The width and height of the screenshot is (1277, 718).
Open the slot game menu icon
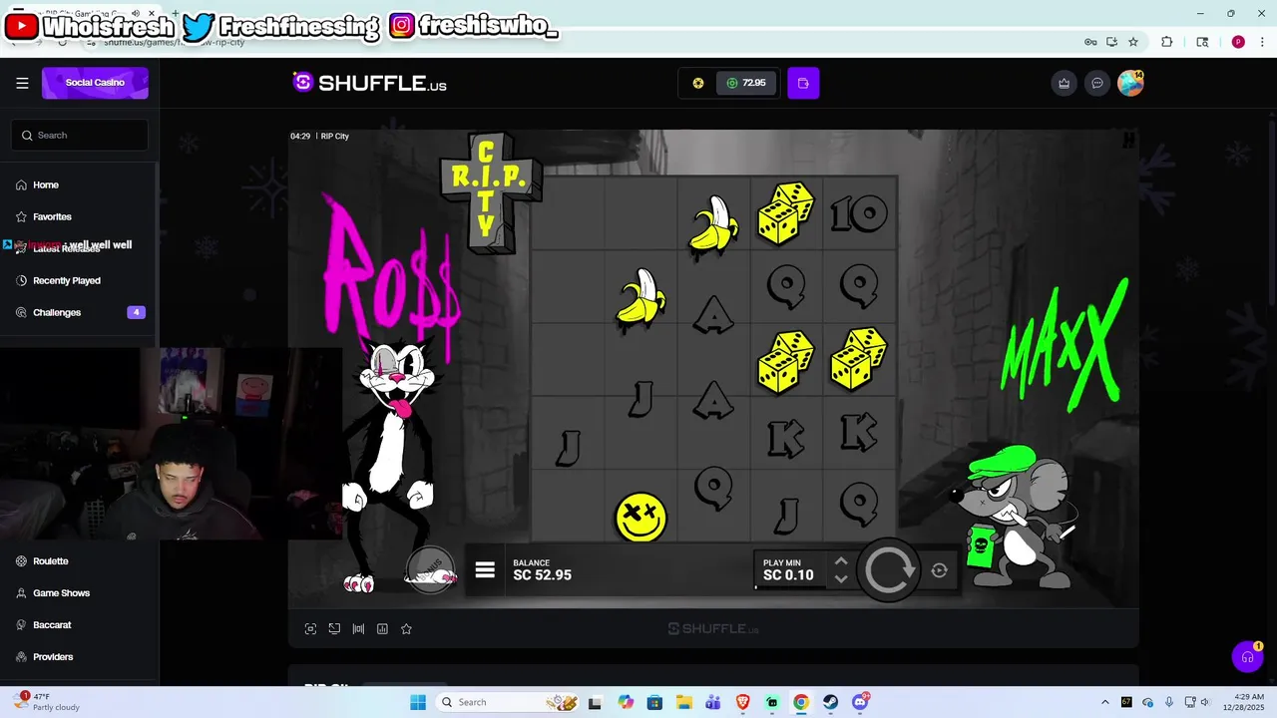(x=485, y=570)
